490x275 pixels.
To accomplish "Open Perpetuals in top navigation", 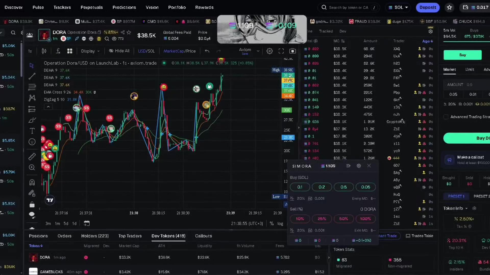I will (92, 7).
